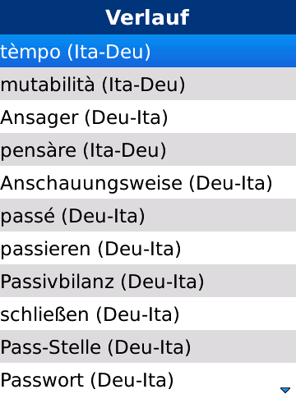Select passieren (Deu-Ita) in list

(x=148, y=248)
